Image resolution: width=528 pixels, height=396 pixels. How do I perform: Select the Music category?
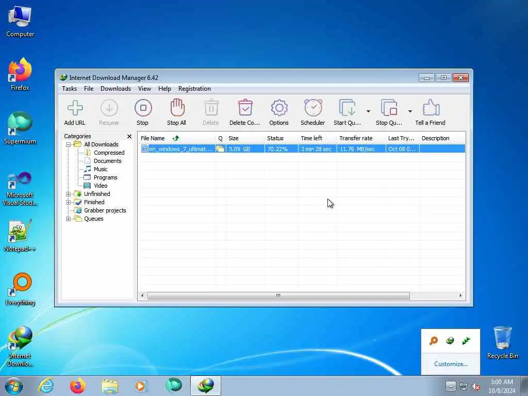point(101,169)
